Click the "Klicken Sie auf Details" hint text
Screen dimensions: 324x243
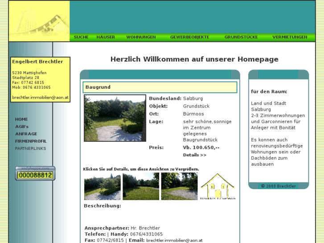141,169
